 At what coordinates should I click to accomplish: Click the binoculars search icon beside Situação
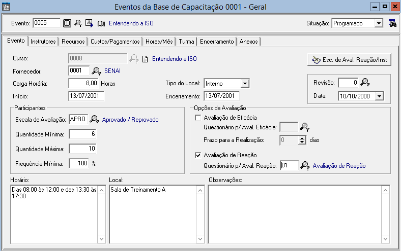[392, 23]
